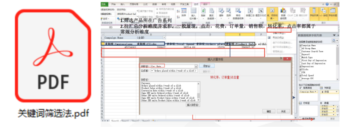341x127 pixels.
Task: Click the sort Z to A descending icon
Action: pos(178,17)
